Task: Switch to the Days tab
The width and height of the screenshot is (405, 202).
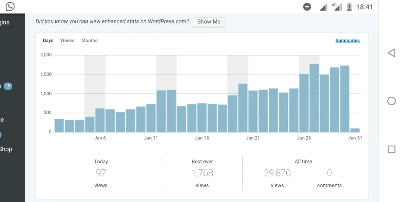Action: (48, 40)
